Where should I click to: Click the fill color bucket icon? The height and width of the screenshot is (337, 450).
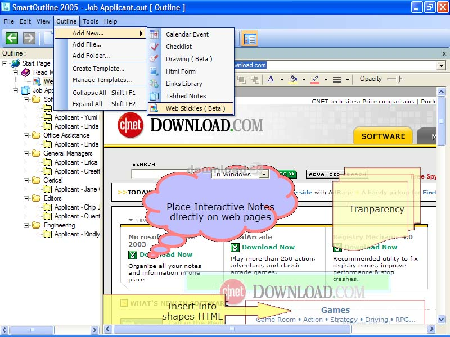pyautogui.click(x=293, y=79)
